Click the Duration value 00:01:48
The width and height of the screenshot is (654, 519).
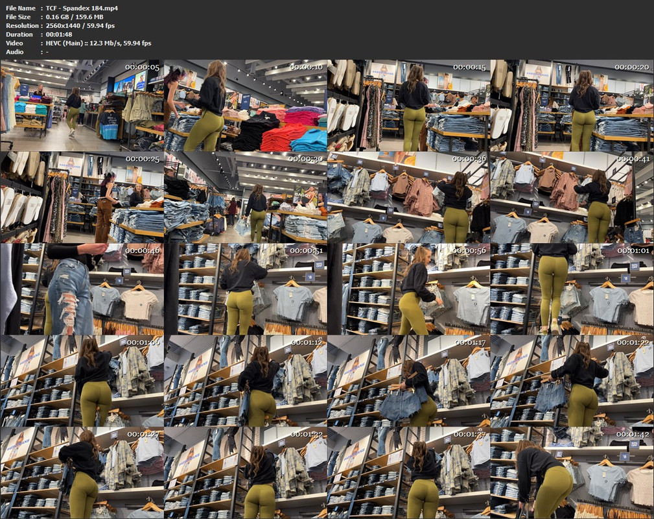(x=58, y=34)
